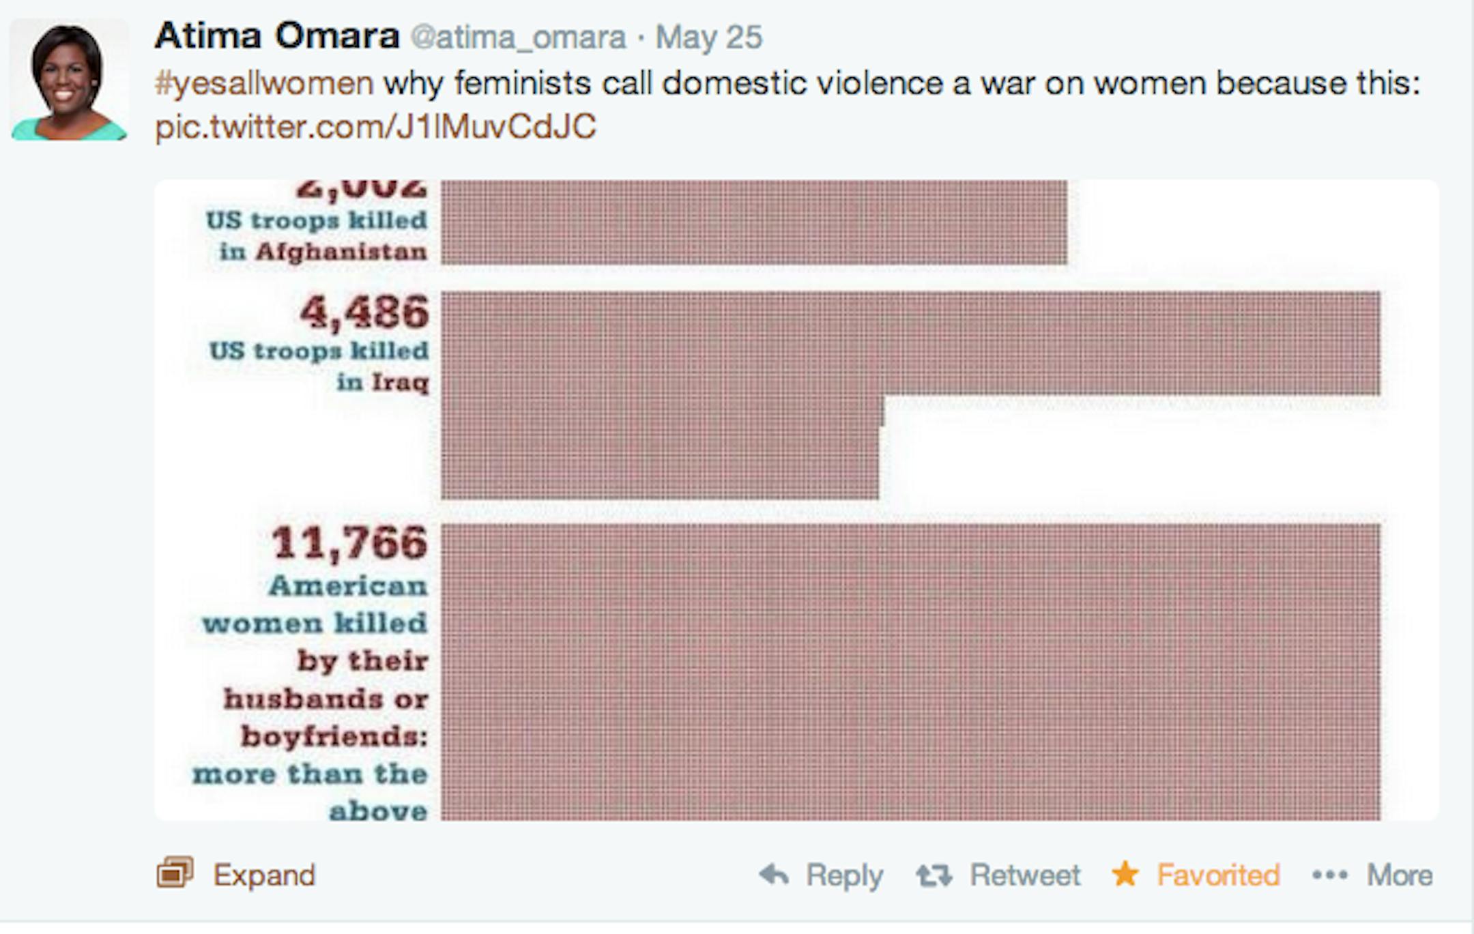The height and width of the screenshot is (934, 1474).
Task: Click the 4,486 US troops Iraq bar
Action: point(910,343)
